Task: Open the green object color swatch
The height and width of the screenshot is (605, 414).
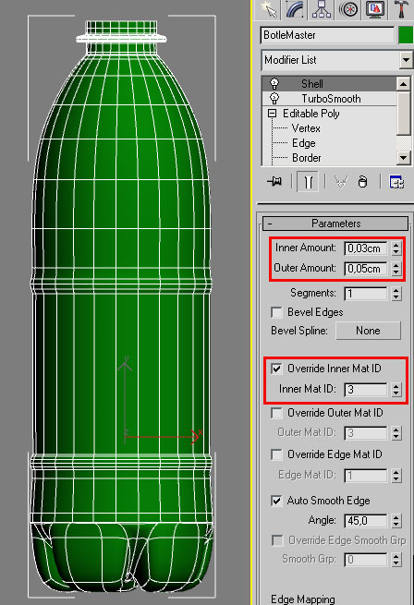Action: pos(406,35)
